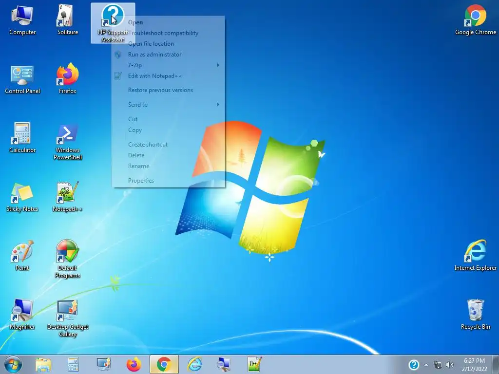Choose Properties in the context menu
Screen dimensions: 499x374
click(x=168, y=181)
